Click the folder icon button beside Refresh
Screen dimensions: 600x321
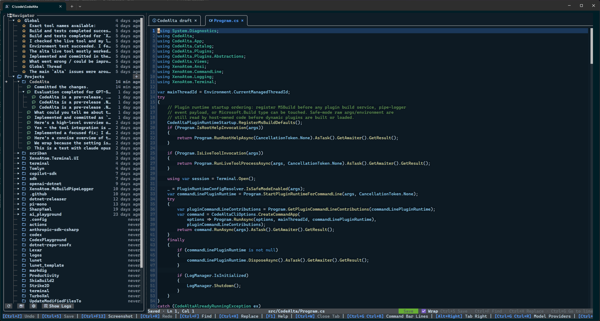click(x=21, y=306)
